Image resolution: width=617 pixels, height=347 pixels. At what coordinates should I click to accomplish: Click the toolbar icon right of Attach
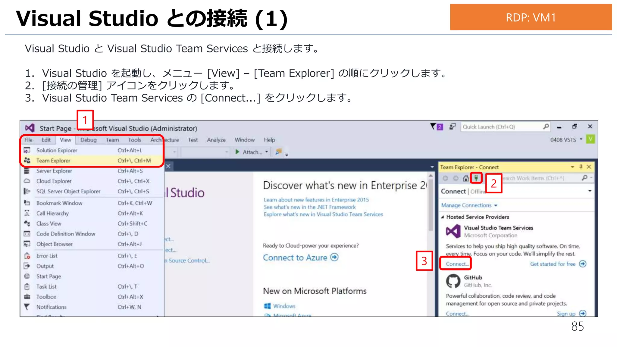point(279,152)
